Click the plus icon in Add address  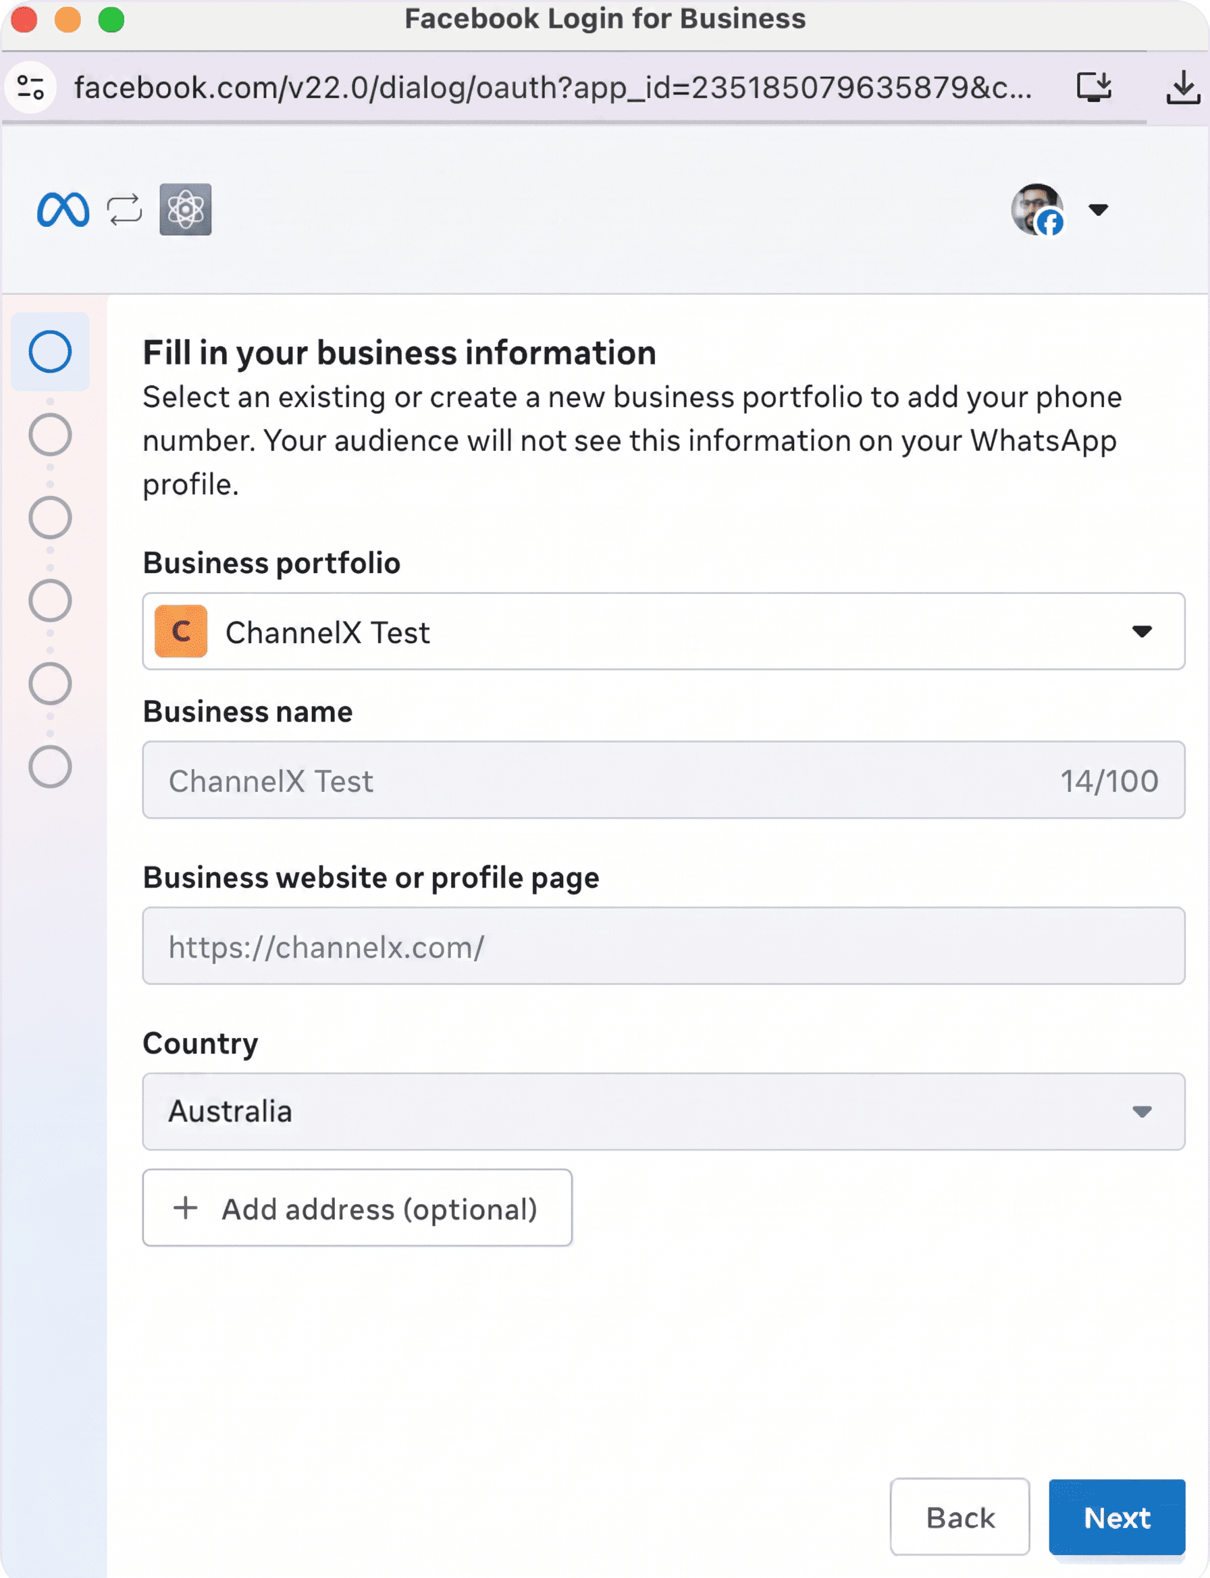coord(186,1207)
